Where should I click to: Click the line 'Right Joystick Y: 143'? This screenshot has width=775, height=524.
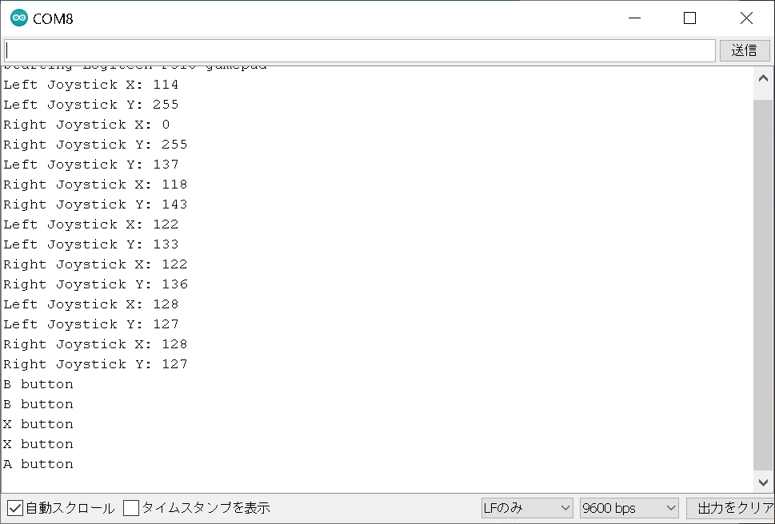click(x=95, y=204)
